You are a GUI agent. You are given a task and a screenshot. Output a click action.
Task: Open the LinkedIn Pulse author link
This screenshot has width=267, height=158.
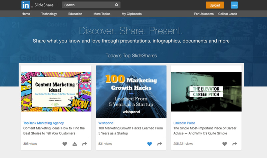click(184, 123)
